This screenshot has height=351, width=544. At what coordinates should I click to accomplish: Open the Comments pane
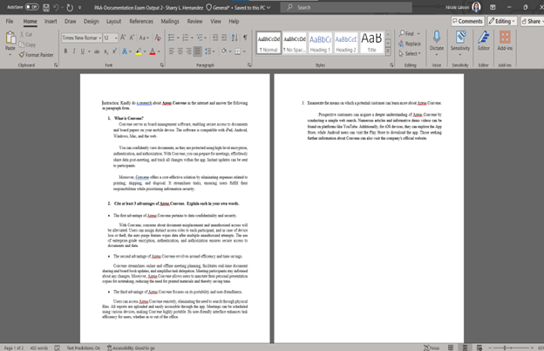click(467, 21)
